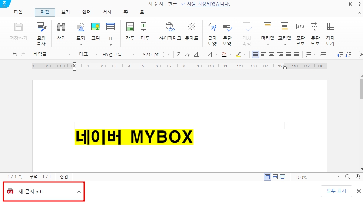This screenshot has width=363, height=202.
Task: Click the 32.0 pt font size field
Action: click(151, 54)
